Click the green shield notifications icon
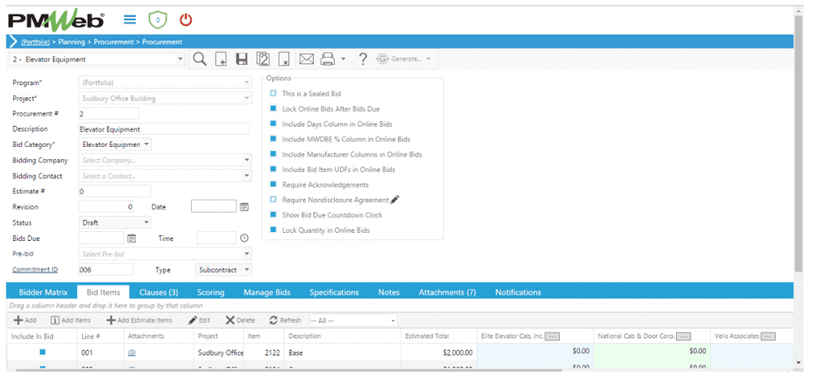 (x=158, y=19)
